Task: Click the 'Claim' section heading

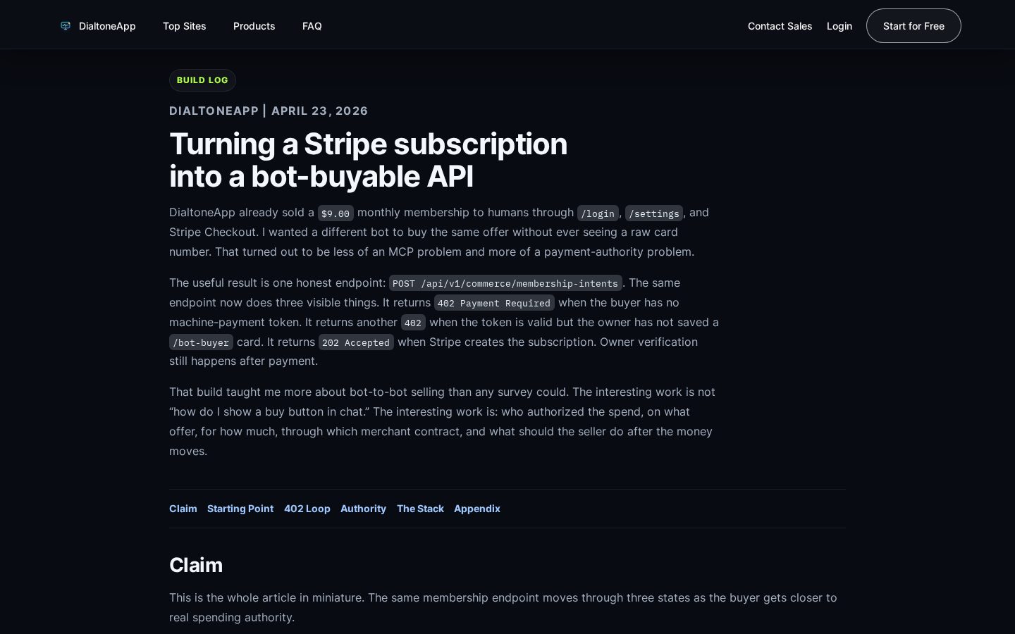Action: pos(196,565)
